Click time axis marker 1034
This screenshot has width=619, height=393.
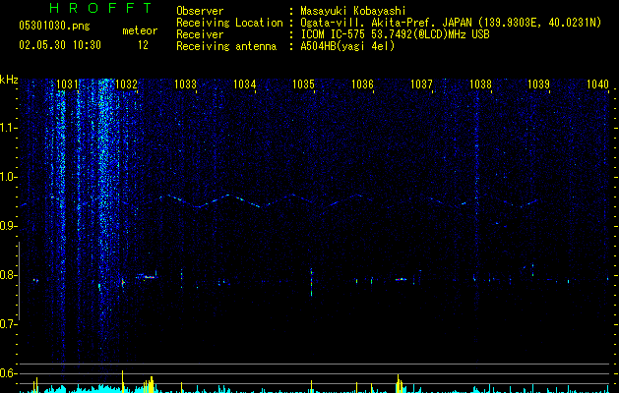pyautogui.click(x=244, y=84)
